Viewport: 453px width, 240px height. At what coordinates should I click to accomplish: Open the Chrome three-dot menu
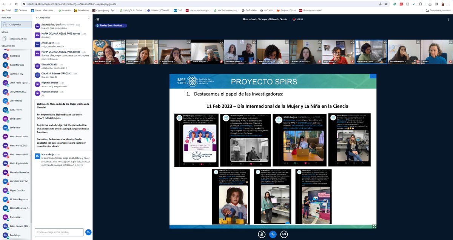point(449,4)
